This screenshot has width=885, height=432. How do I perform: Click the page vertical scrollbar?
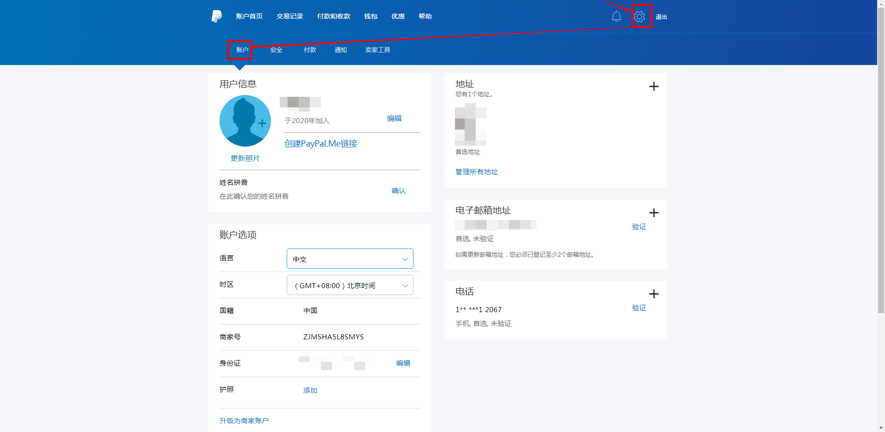[881, 184]
